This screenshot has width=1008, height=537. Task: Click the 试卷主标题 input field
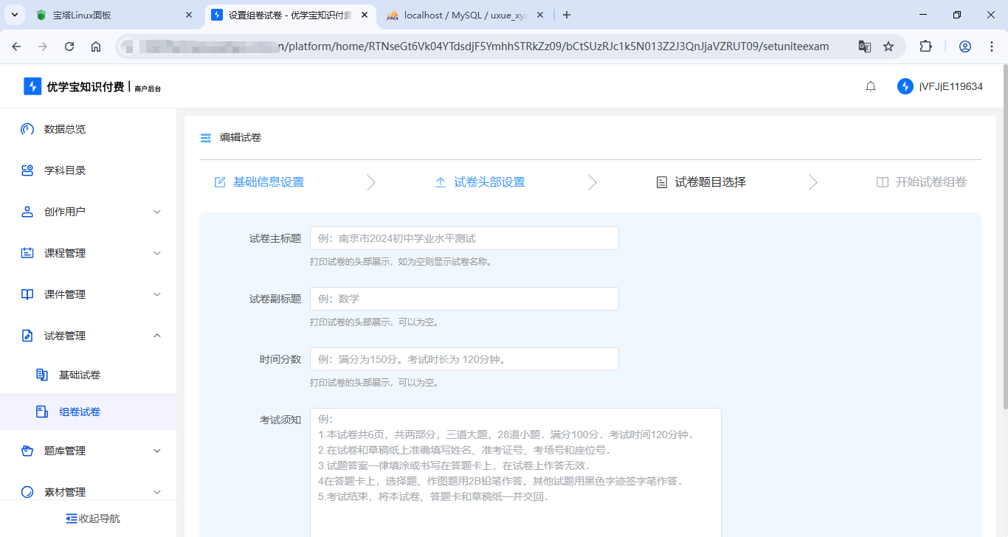coord(463,238)
